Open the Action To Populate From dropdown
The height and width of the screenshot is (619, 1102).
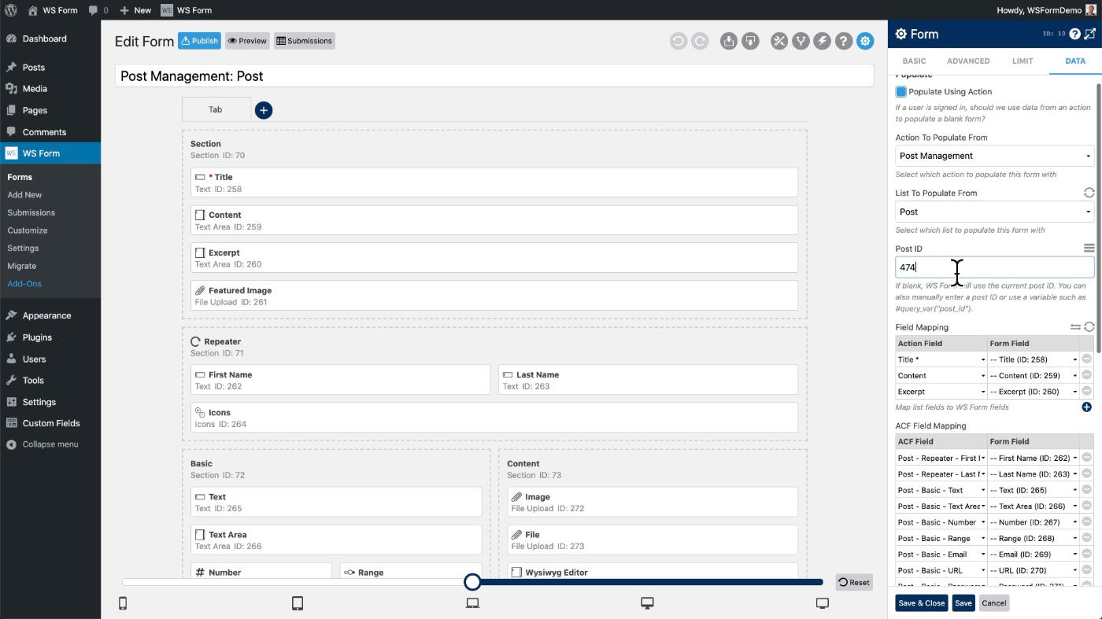point(993,155)
